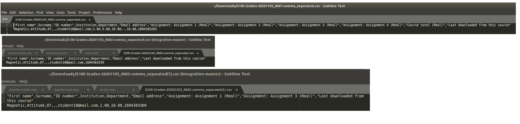Close writer.php tab in bottom window
The image size is (520, 124).
point(133,90)
